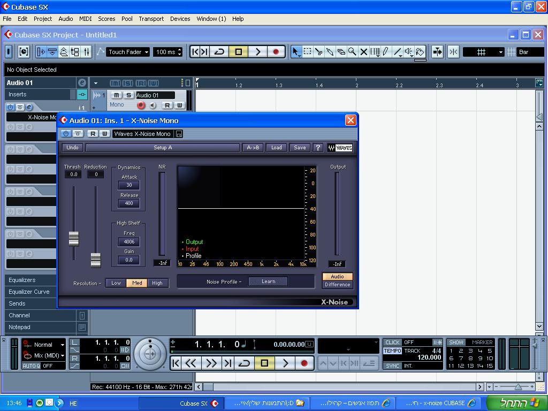This screenshot has width=548, height=411.
Task: Toggle the Autoscroll button
Action: (x=437, y=52)
